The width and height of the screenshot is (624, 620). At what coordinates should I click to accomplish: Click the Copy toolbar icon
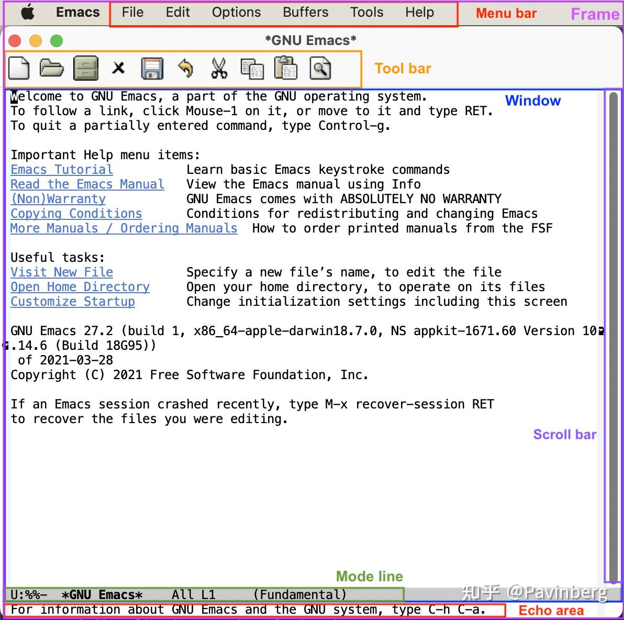[x=253, y=68]
